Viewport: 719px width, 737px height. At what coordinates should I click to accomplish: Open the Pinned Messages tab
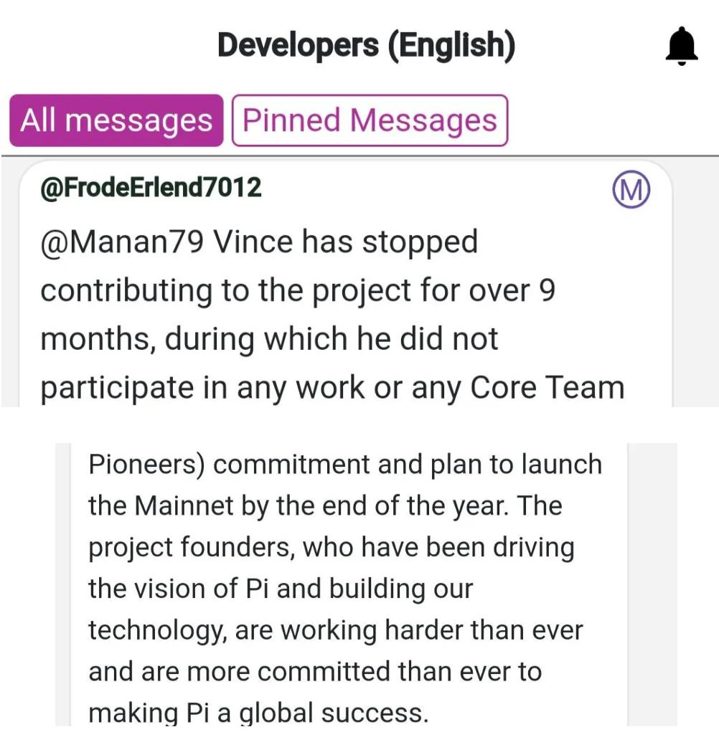point(370,120)
